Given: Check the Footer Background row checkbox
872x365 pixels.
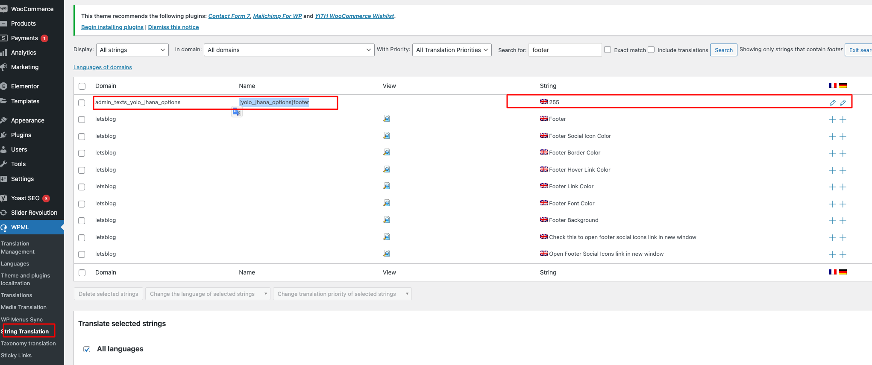Looking at the screenshot, I should [82, 221].
